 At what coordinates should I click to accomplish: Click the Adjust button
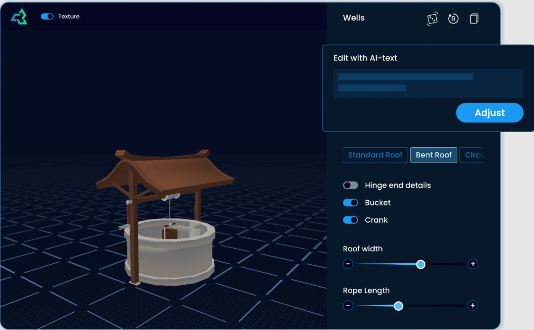(x=490, y=113)
